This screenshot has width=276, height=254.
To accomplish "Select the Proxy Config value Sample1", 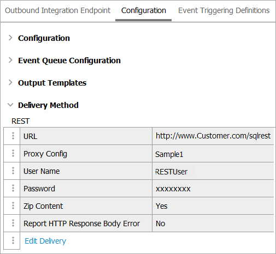I will (169, 154).
